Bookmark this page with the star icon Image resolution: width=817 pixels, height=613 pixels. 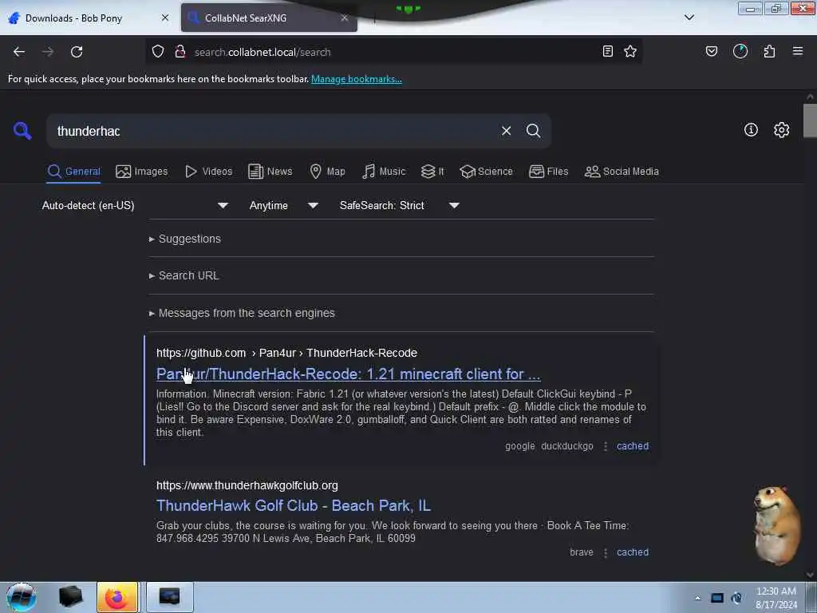(630, 52)
